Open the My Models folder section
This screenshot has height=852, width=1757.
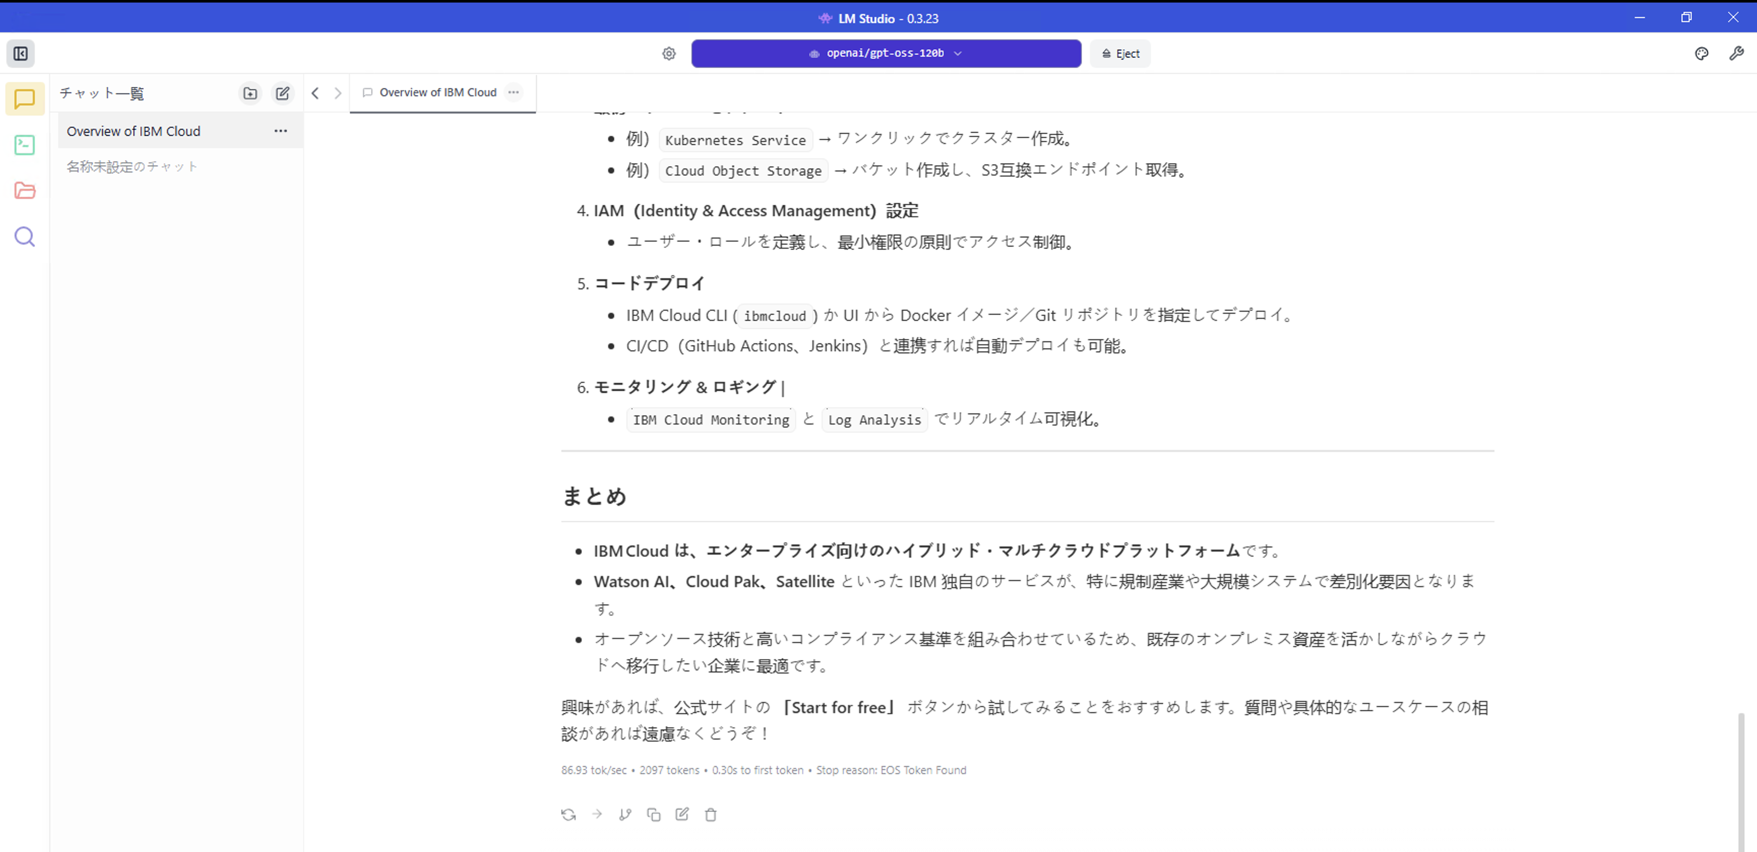coord(24,190)
